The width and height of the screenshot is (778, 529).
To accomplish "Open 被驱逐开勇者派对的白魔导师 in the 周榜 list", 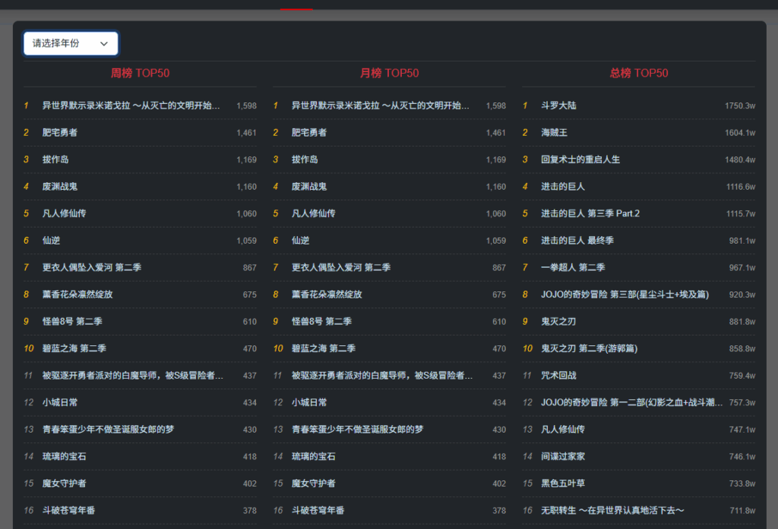I will 132,375.
